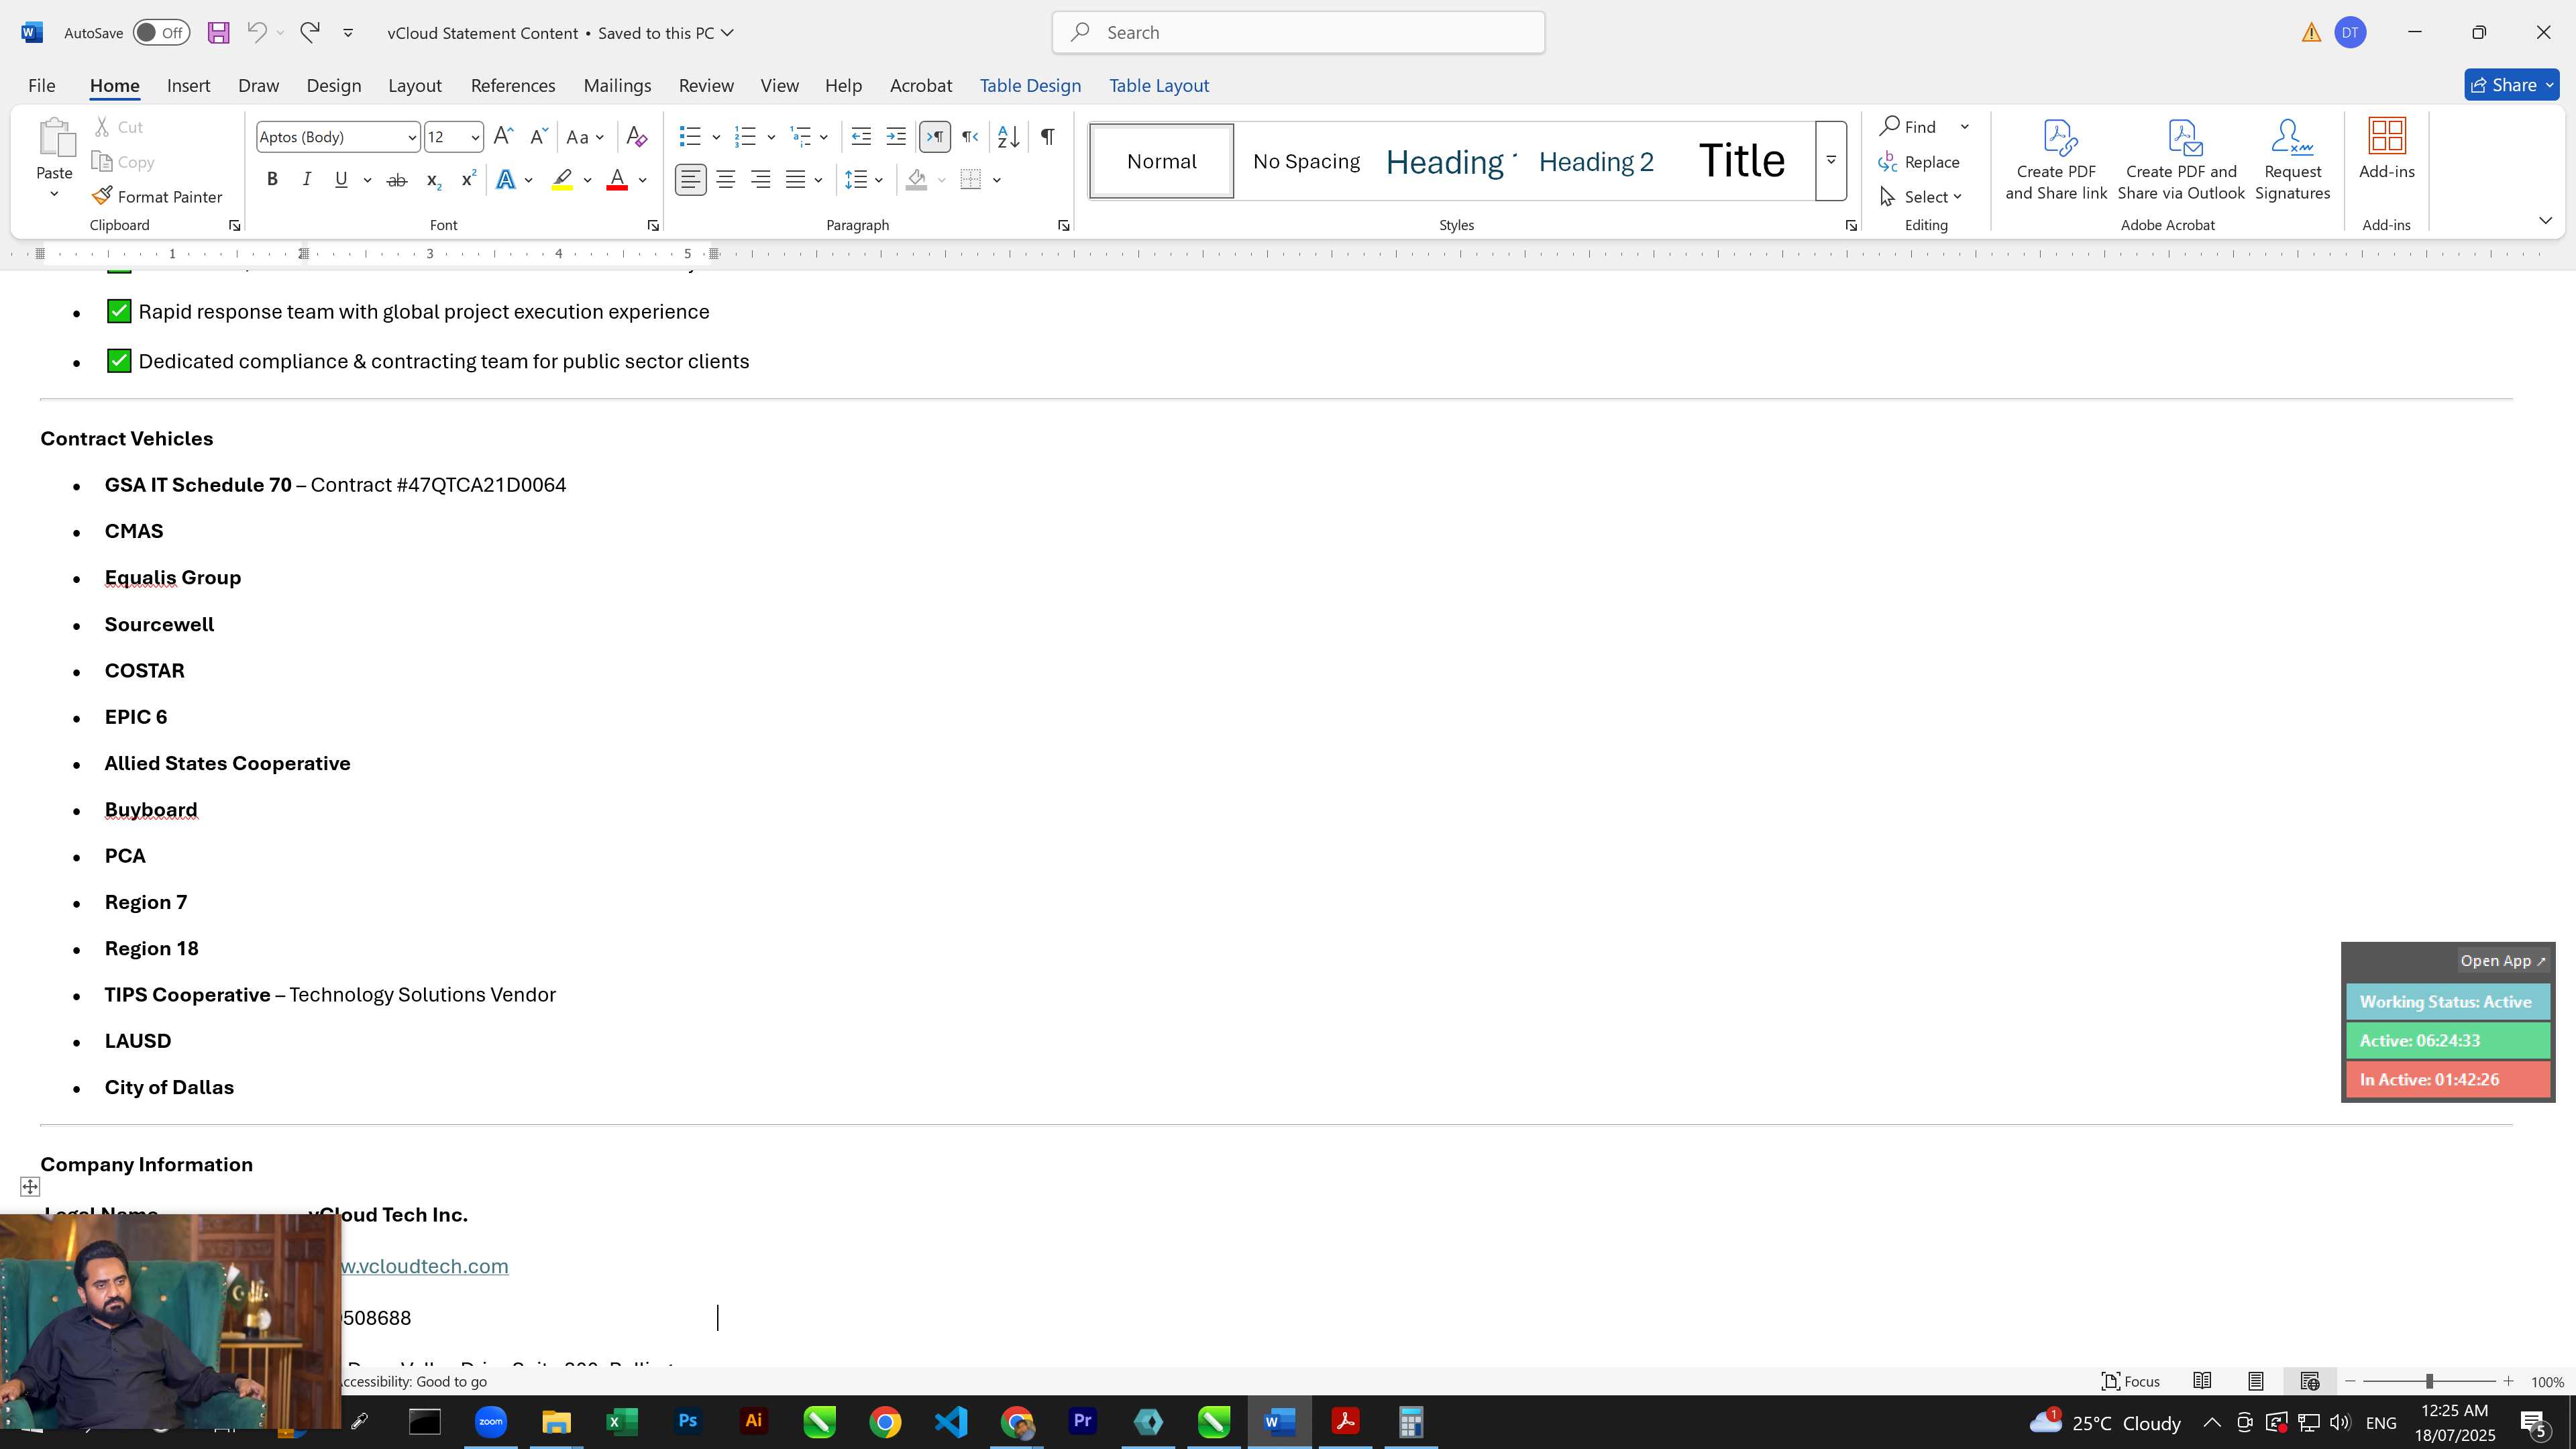Toggle Underline formatting
The width and height of the screenshot is (2576, 1449).
point(341,180)
